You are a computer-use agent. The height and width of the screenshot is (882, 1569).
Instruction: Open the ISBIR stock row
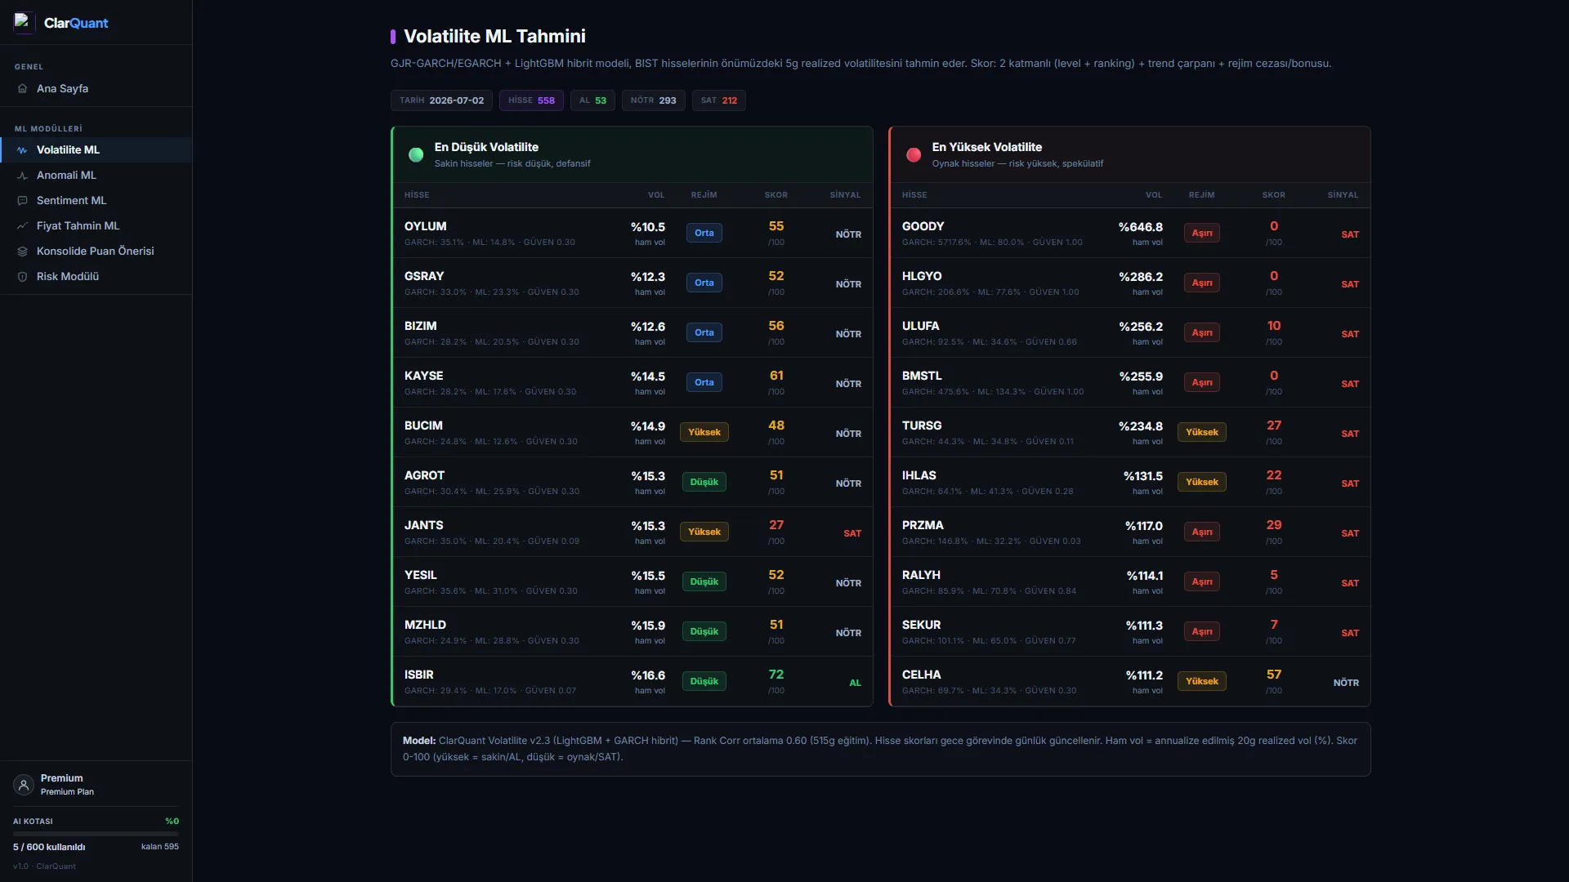pyautogui.click(x=633, y=682)
